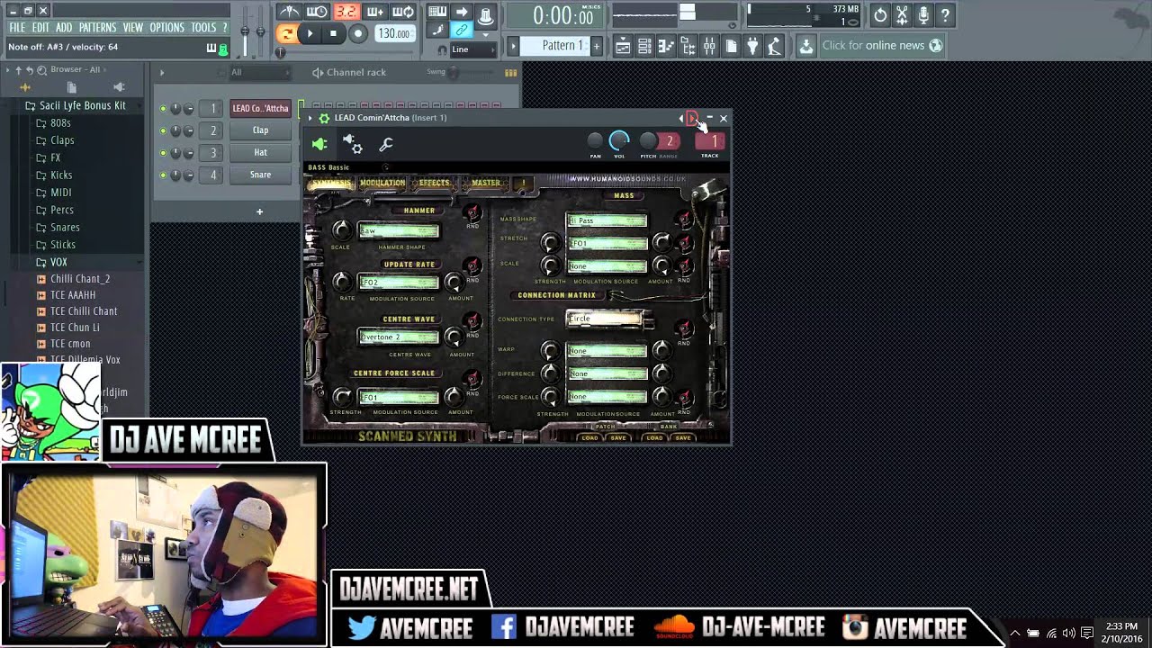Open the Mixer panel icon
The image size is (1152, 648).
click(x=709, y=45)
